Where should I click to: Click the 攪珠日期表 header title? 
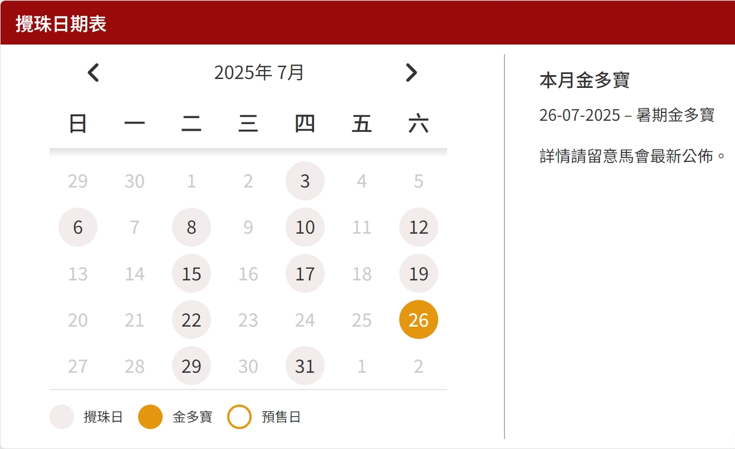[x=61, y=24]
